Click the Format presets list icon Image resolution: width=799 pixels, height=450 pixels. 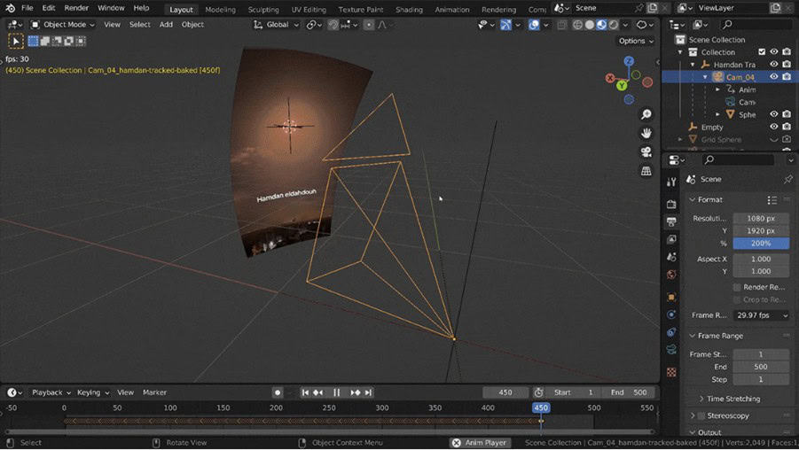772,200
